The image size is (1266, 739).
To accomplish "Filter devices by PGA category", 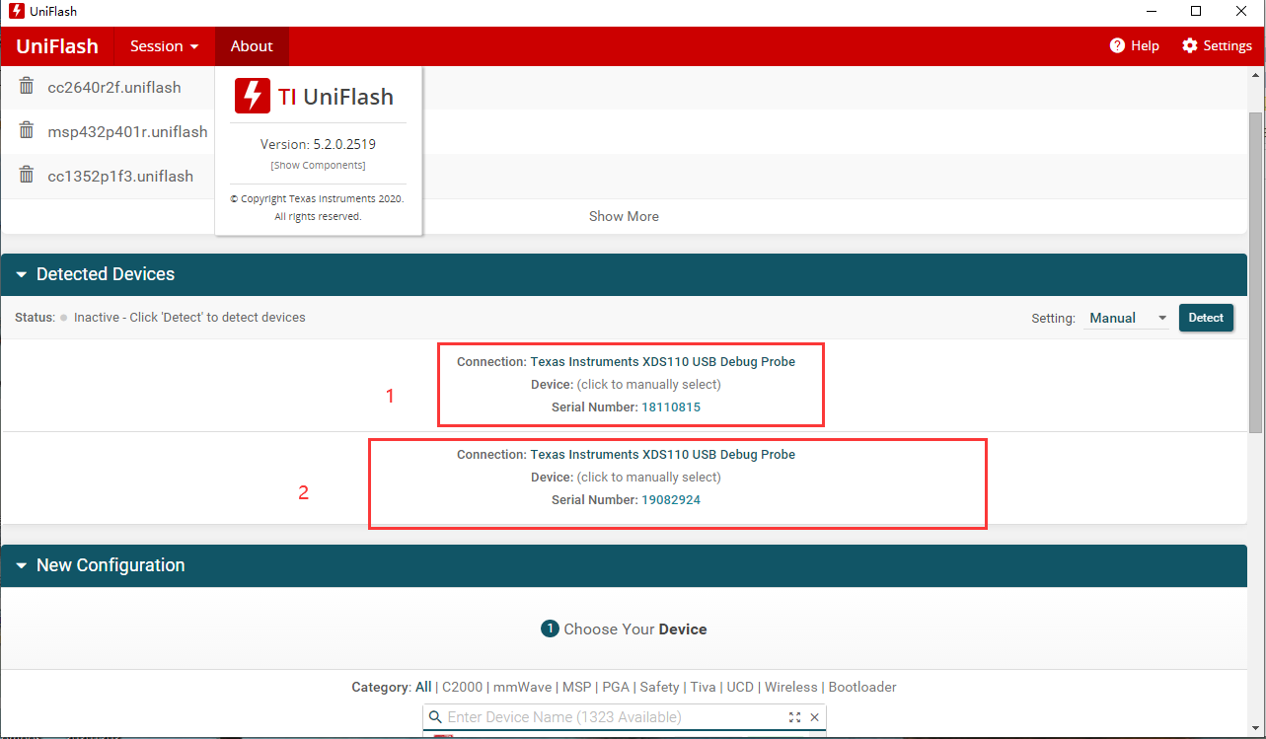I will 616,687.
